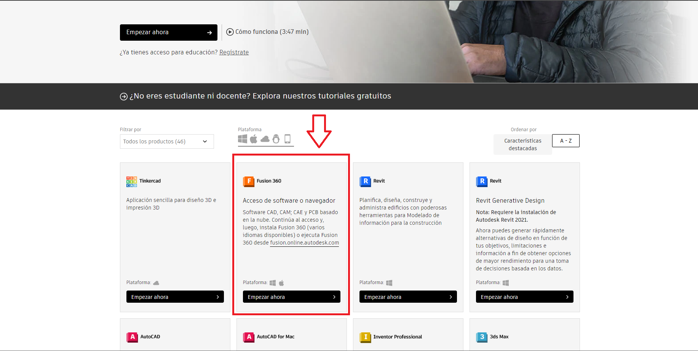Screen dimensions: 698x351
Task: Click the Revit logo on the 'Planifica, diseña' card
Action: pos(365,181)
